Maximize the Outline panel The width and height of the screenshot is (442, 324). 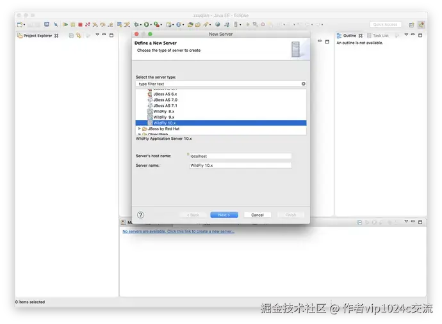coord(420,35)
